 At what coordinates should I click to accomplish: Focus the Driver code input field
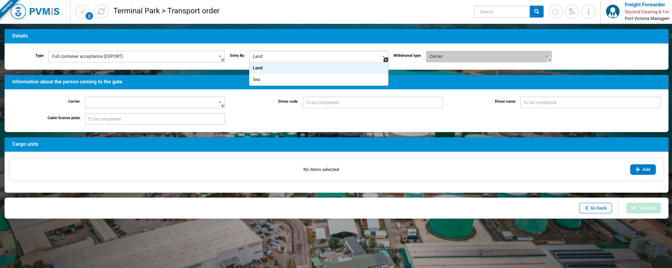click(x=372, y=103)
